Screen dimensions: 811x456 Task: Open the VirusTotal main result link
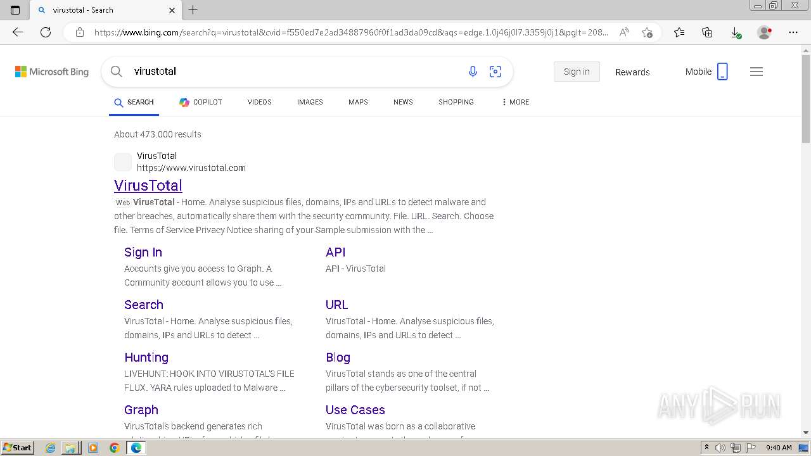148,186
